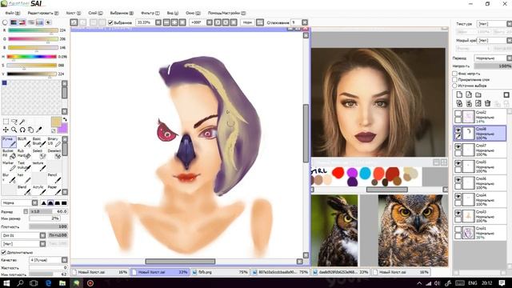The width and height of the screenshot is (512, 288).
Task: Show hidden layer Слой1
Action: (458, 230)
